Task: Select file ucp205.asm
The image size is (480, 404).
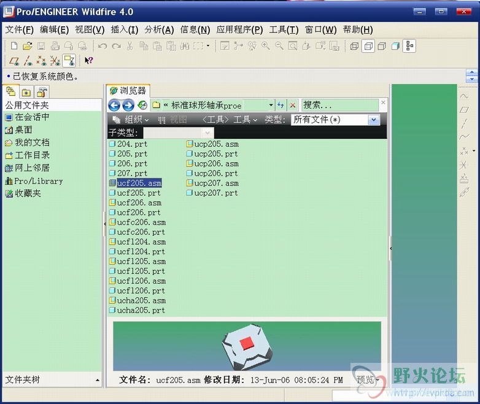Action: tap(212, 144)
